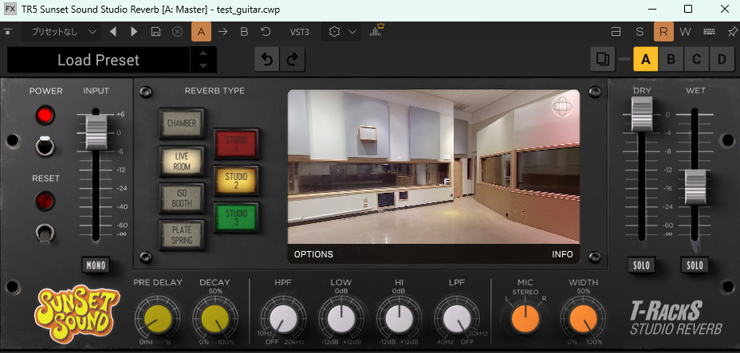Solo the WET signal
This screenshot has height=353, width=740.
[x=695, y=265]
